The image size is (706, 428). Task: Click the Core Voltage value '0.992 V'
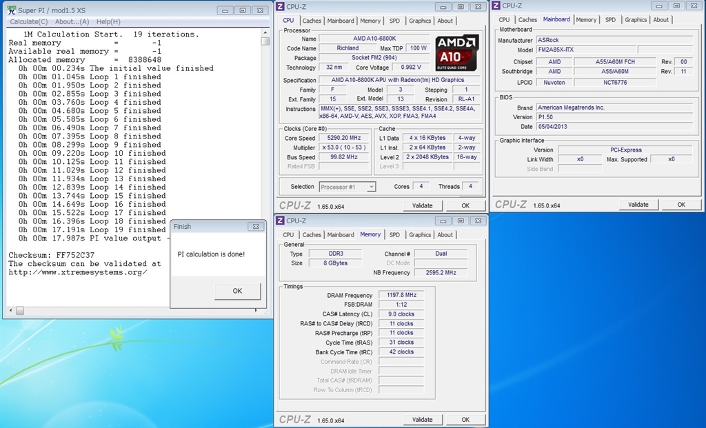point(411,68)
